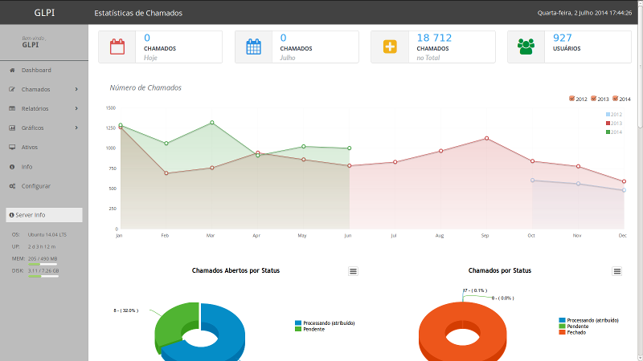Click the yellow plus icon for total Chamados
The height and width of the screenshot is (361, 643).
(390, 47)
